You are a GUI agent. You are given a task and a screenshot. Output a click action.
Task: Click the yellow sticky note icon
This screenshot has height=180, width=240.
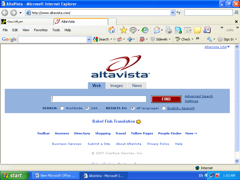197,30
